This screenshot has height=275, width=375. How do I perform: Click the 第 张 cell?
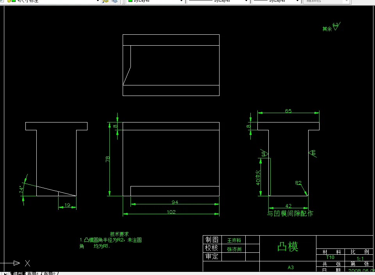click(x=359, y=264)
